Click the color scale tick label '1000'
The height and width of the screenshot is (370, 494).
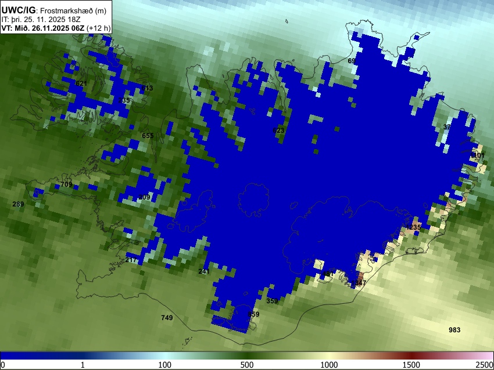click(329, 365)
